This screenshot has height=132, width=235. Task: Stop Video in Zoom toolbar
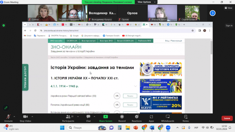click(25, 118)
